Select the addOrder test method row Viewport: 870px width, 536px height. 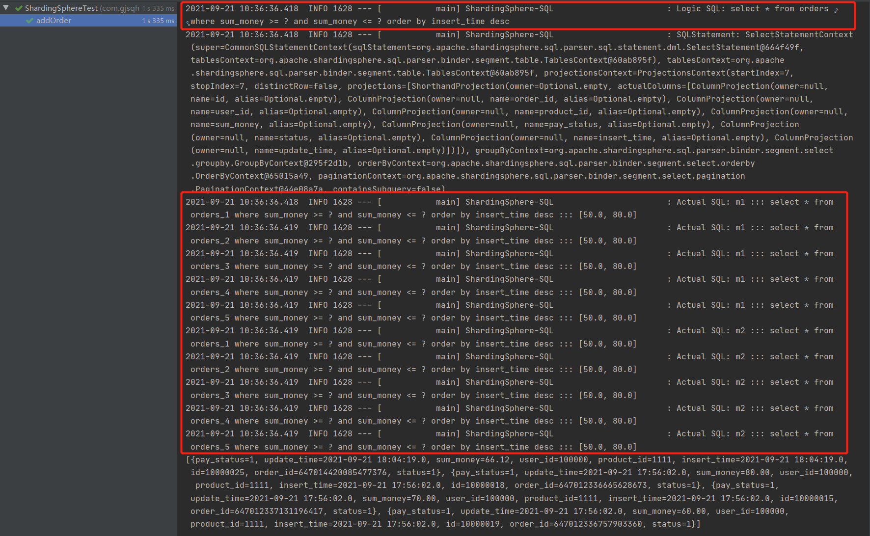coord(88,21)
